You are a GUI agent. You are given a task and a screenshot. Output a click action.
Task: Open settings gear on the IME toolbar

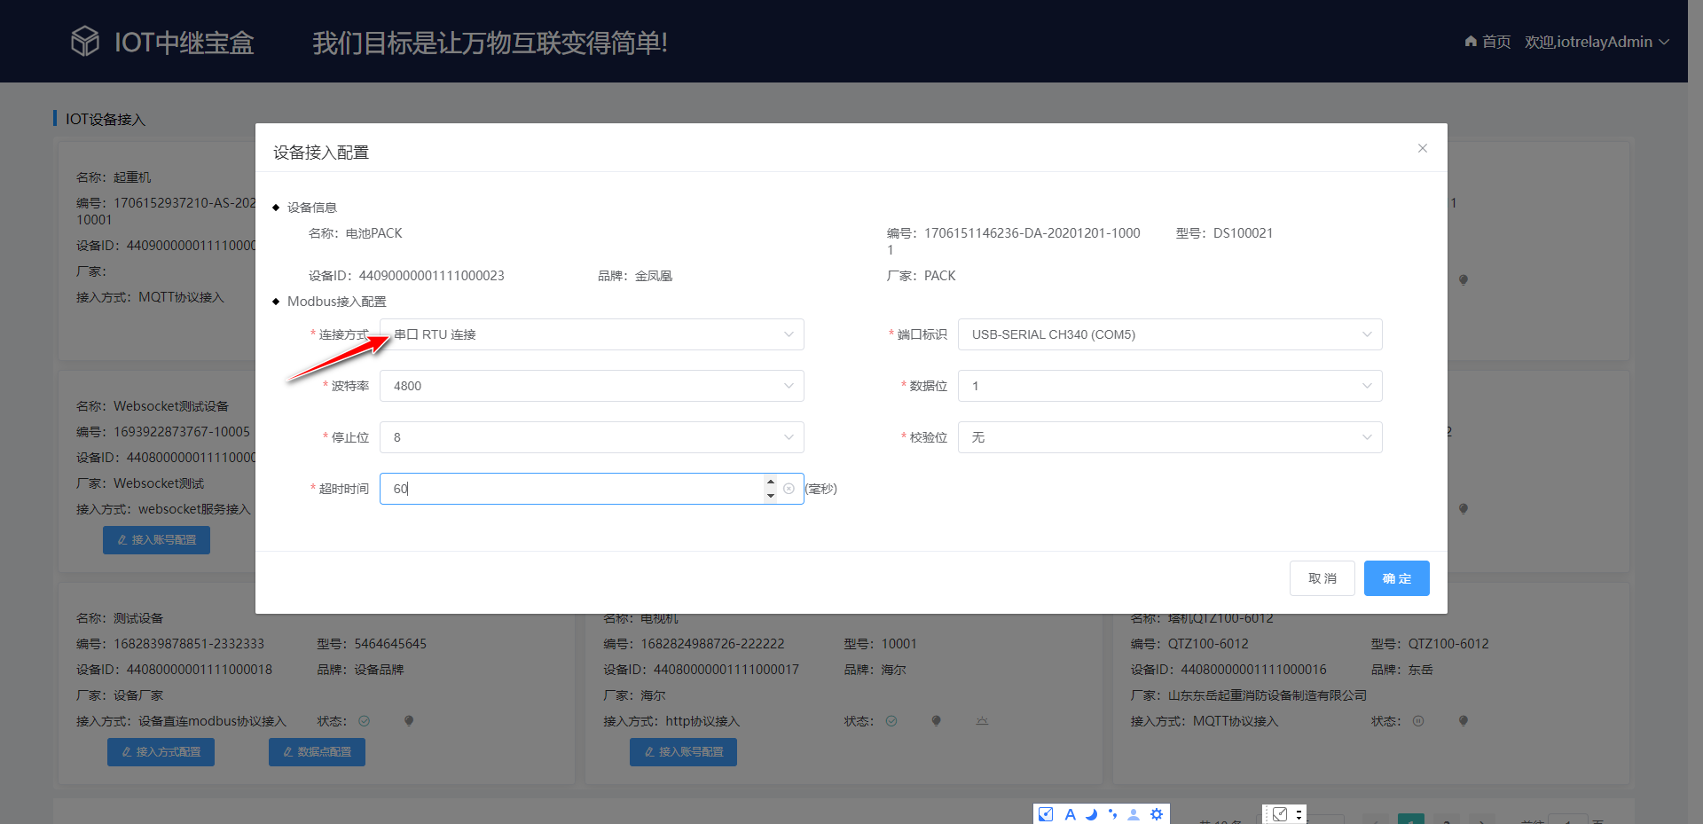[x=1157, y=814]
